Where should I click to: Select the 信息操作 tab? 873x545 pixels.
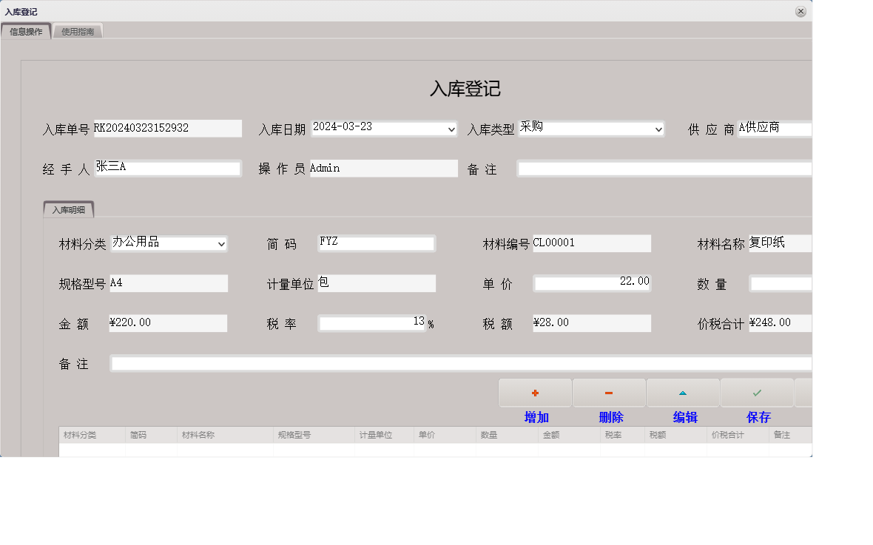point(26,30)
